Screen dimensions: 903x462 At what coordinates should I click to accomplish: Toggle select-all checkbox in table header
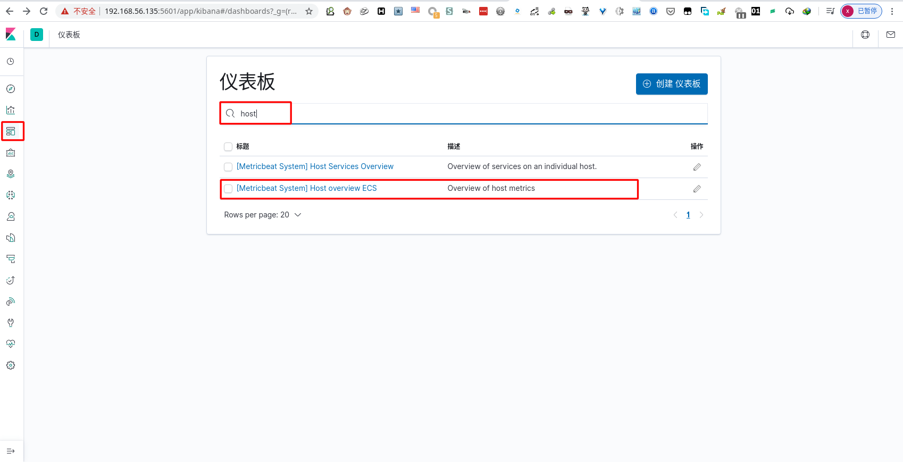228,147
